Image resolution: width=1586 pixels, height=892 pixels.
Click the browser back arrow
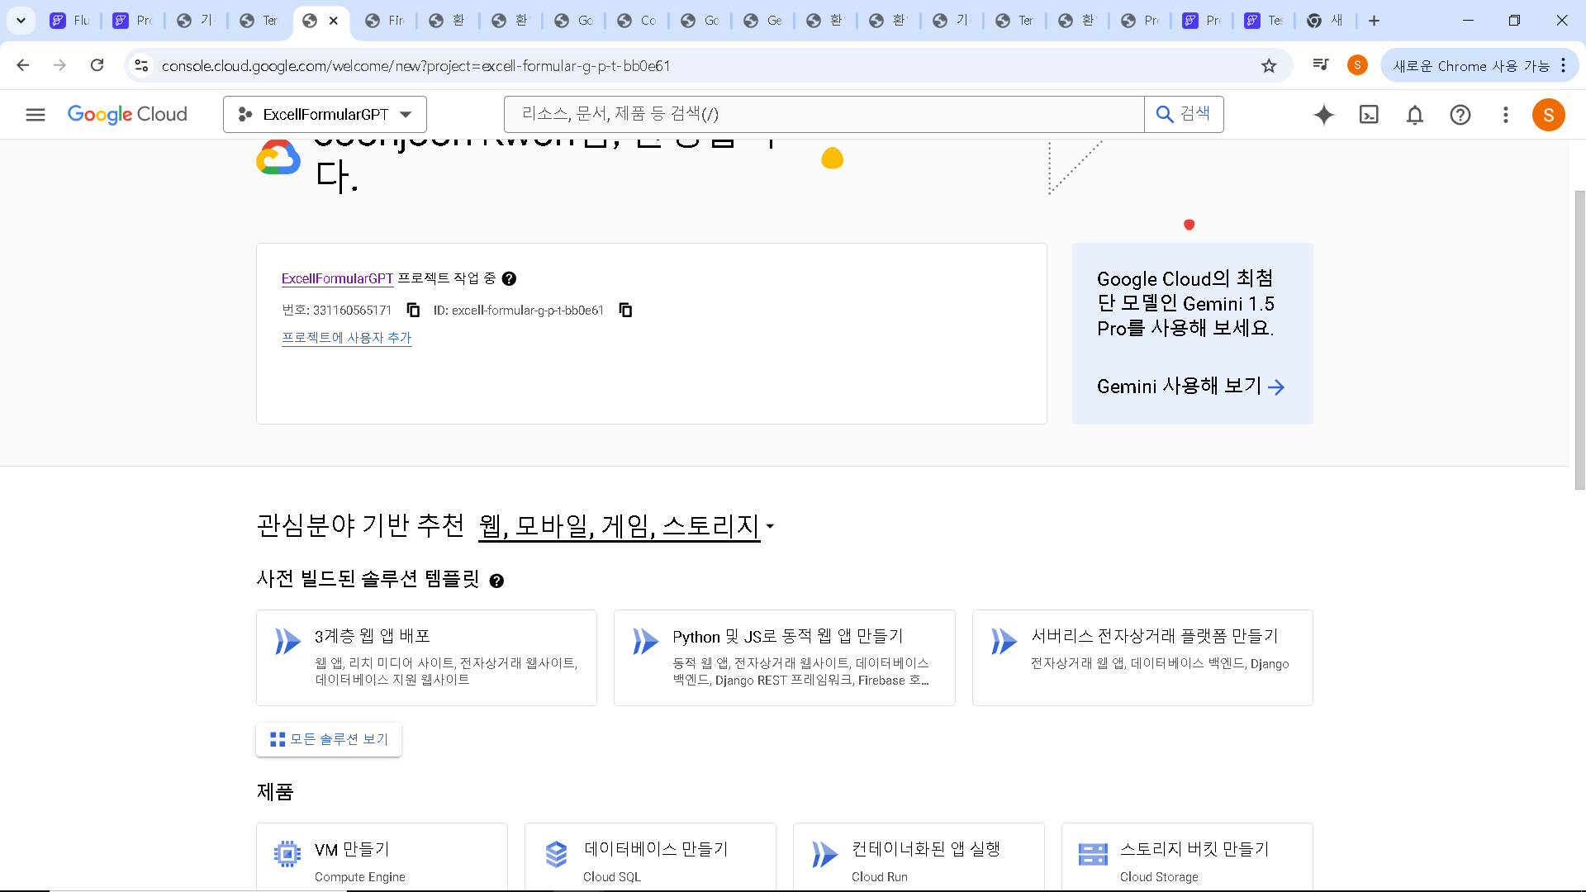[23, 65]
